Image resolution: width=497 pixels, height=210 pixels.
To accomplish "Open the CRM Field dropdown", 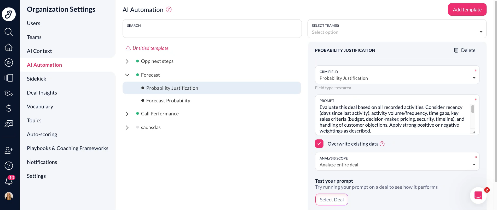I will [397, 75].
